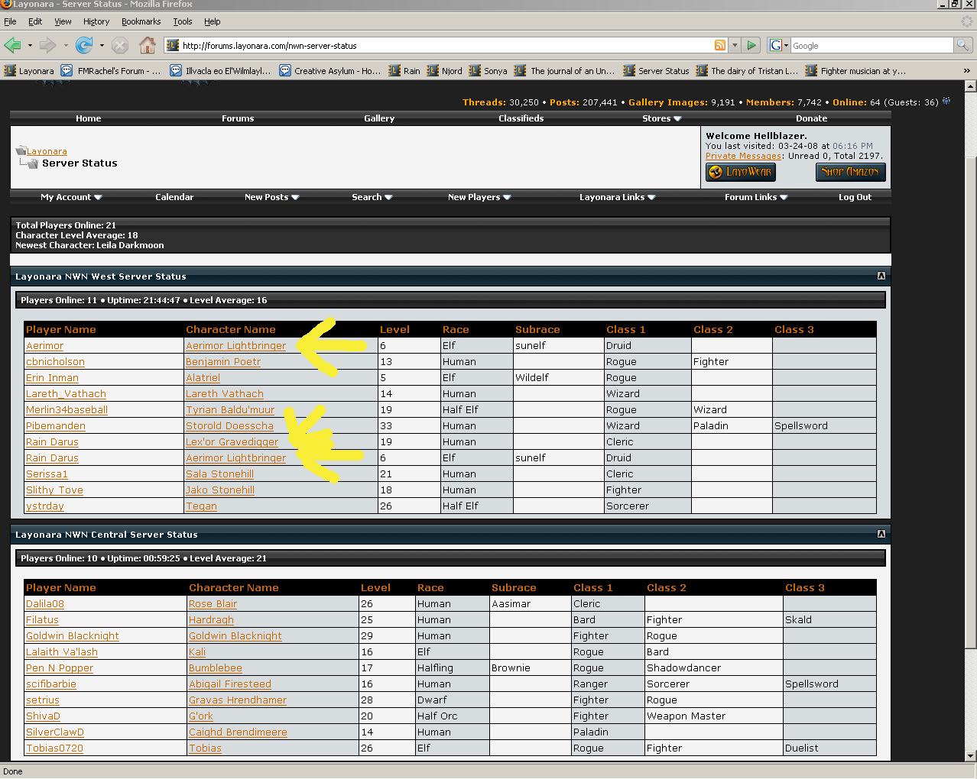The width and height of the screenshot is (977, 779).
Task: Click the online users icon after Guests count
Action: (x=946, y=102)
